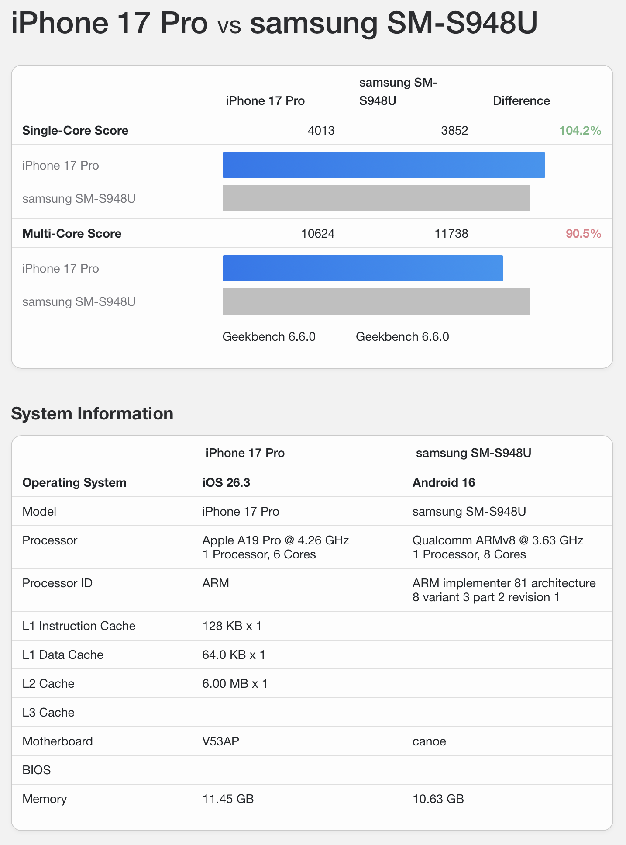This screenshot has width=626, height=845.
Task: Click the multi-core score 11738
Action: tap(451, 234)
